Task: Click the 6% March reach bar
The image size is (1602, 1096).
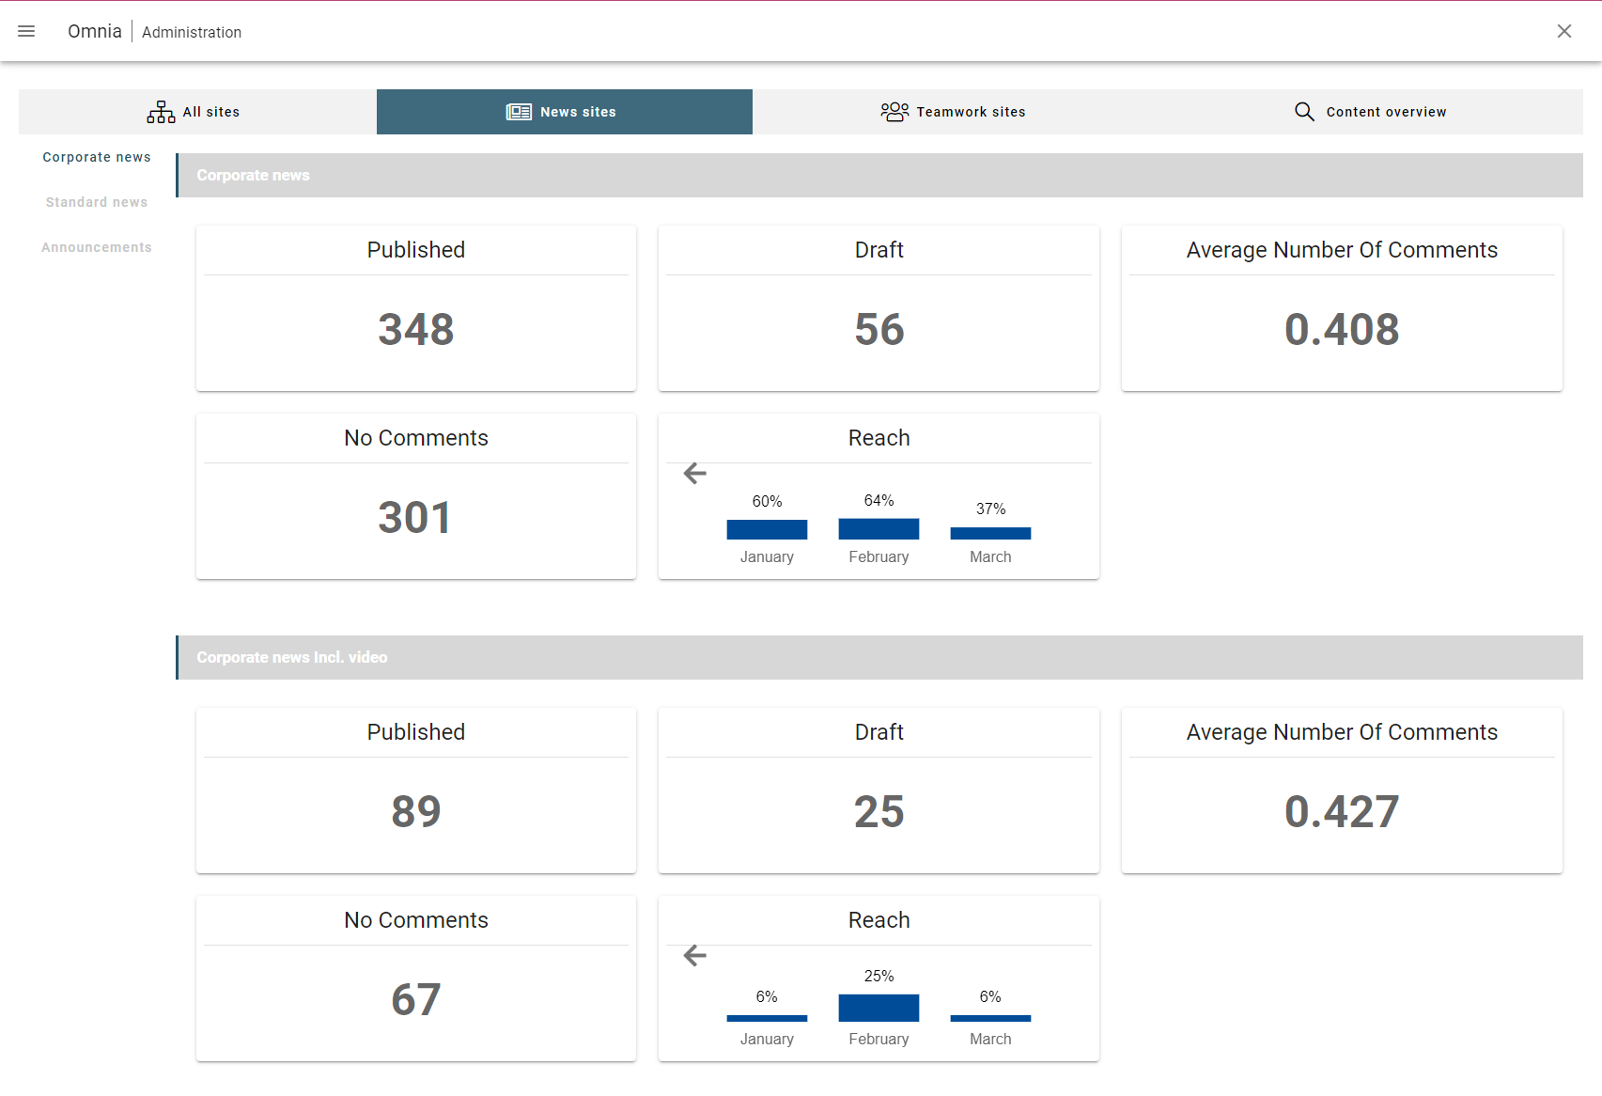Action: [990, 1018]
